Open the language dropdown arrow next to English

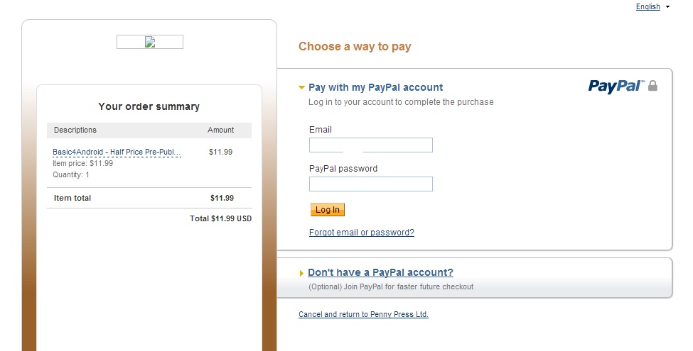(x=668, y=7)
